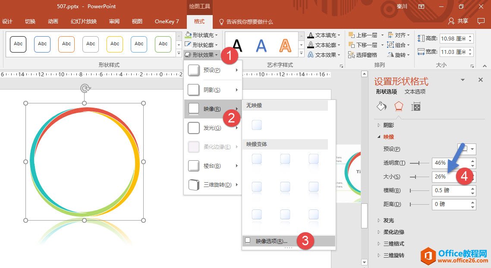Click the rotation handle above the circle

pyautogui.click(x=85, y=89)
